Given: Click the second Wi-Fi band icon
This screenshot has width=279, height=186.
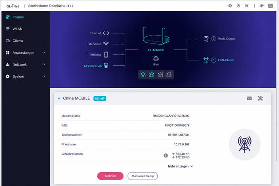Looking at the screenshot, I should click(x=151, y=75).
